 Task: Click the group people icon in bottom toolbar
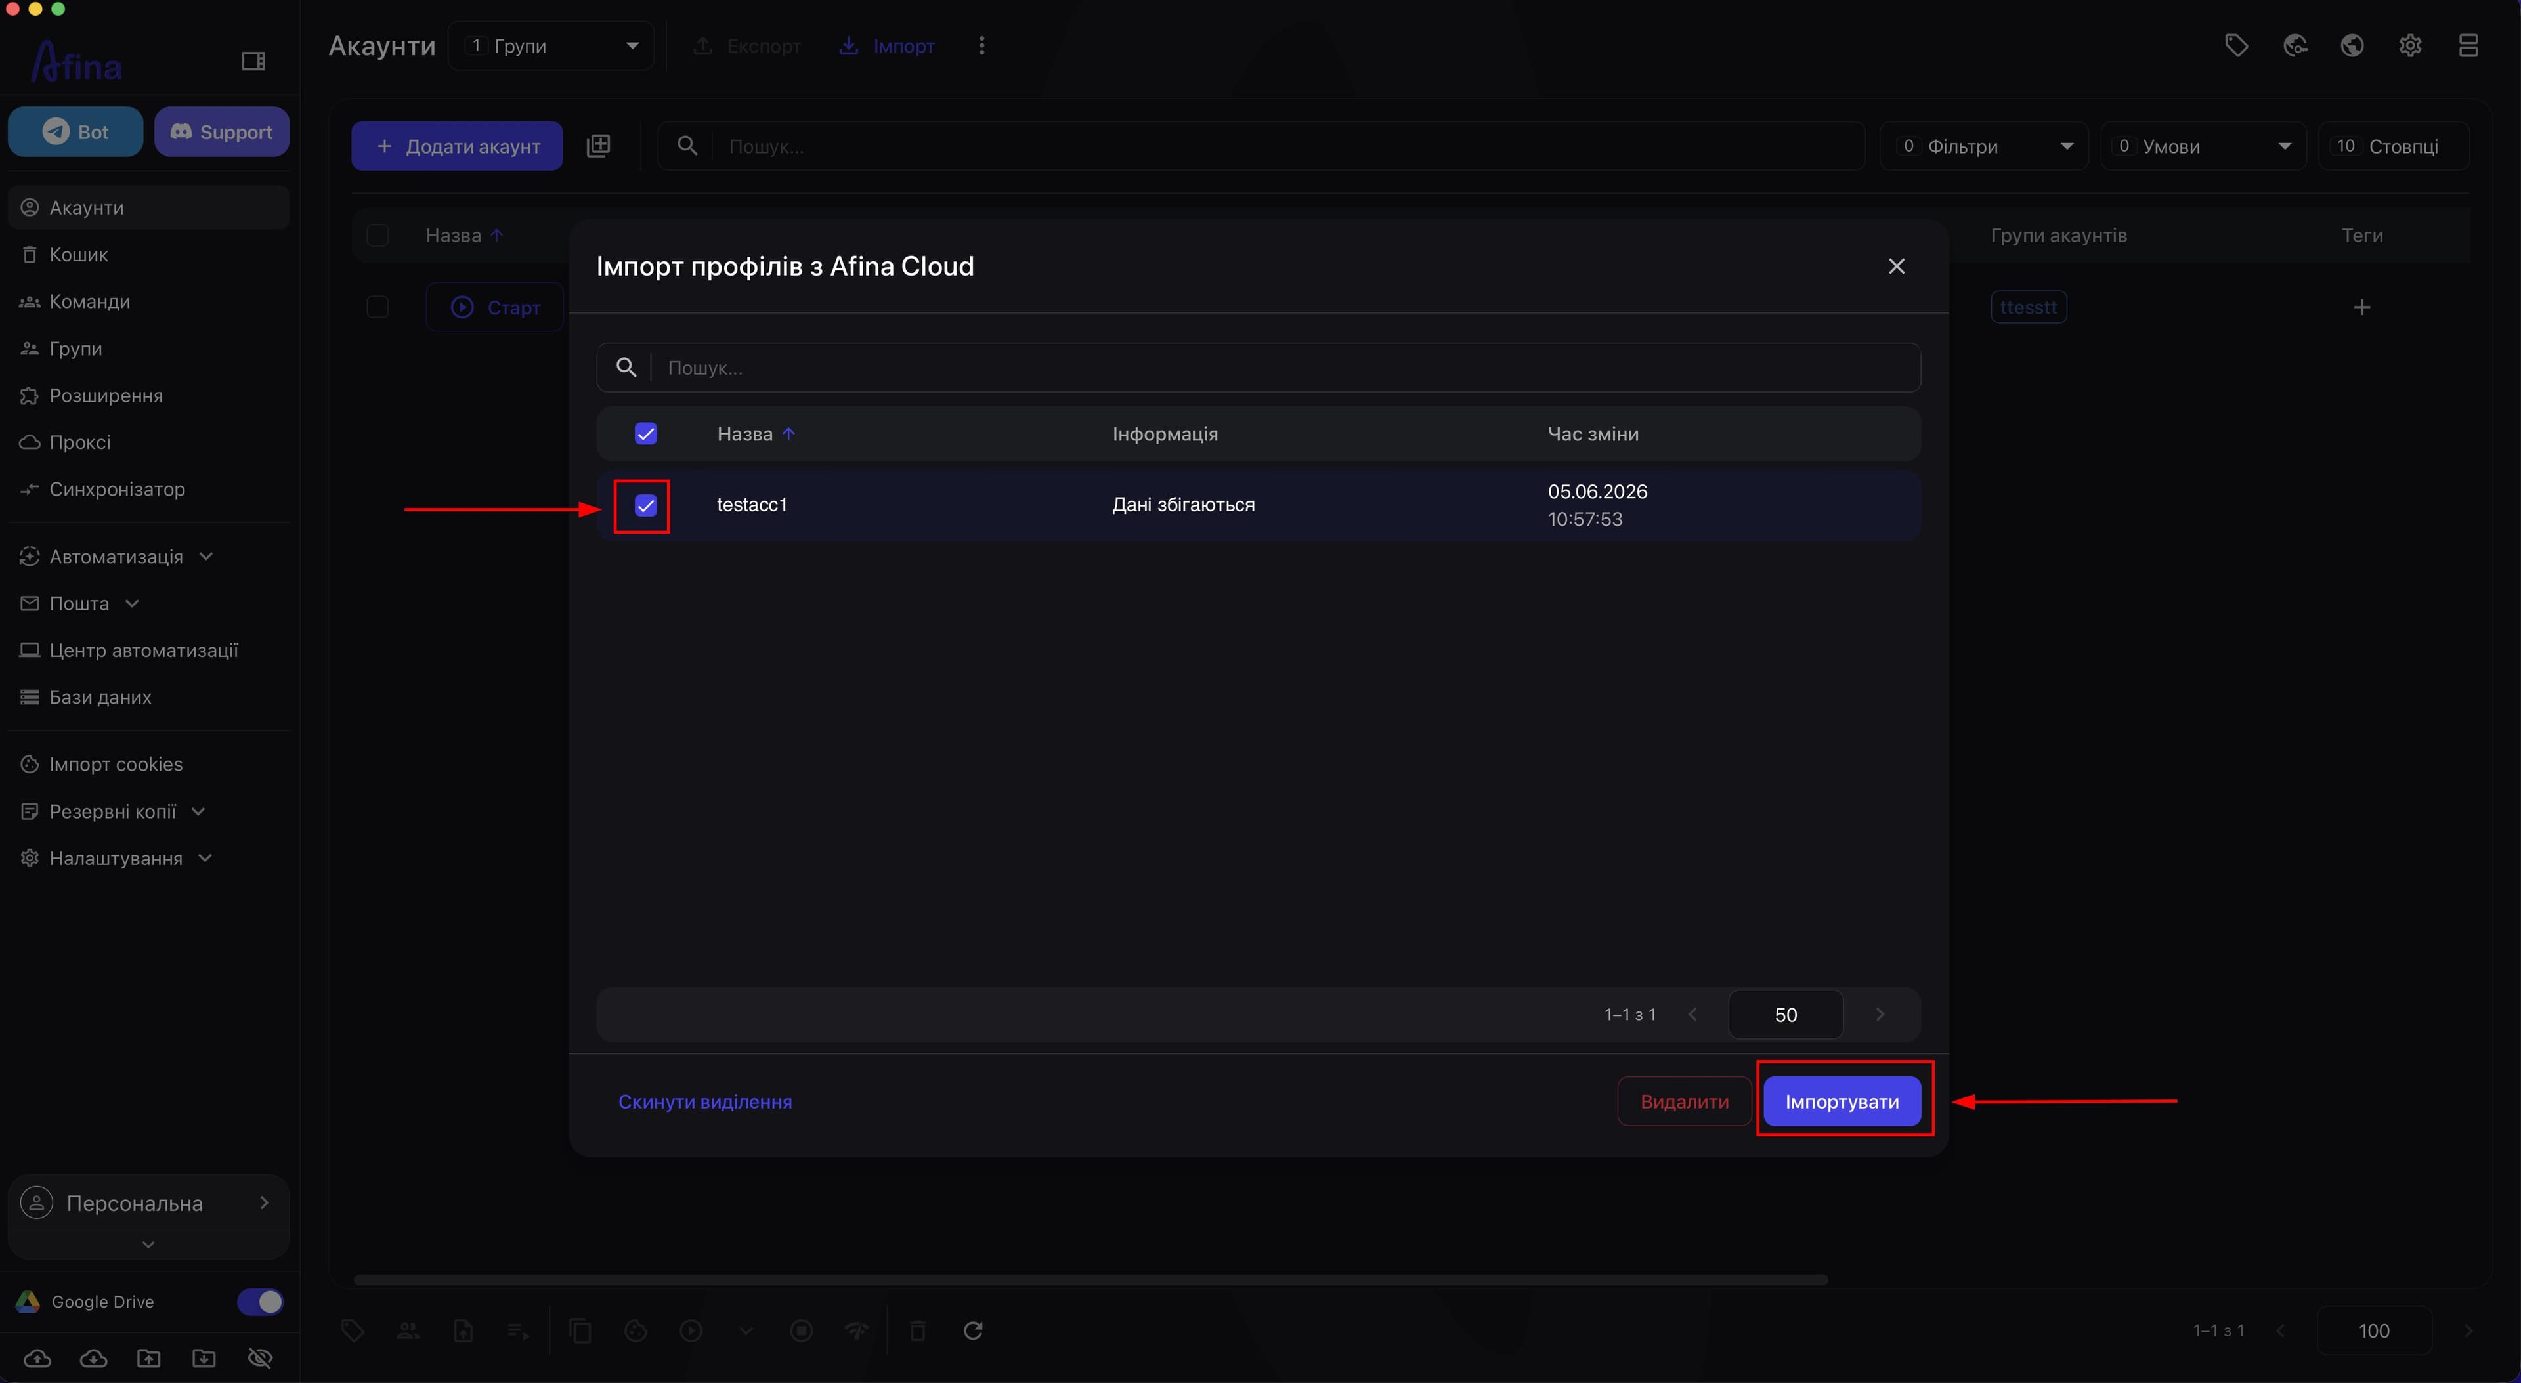[x=408, y=1330]
